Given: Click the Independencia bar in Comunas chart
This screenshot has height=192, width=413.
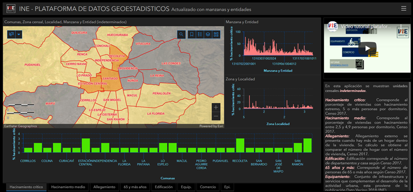Looking at the screenshot, I should 105,148.
